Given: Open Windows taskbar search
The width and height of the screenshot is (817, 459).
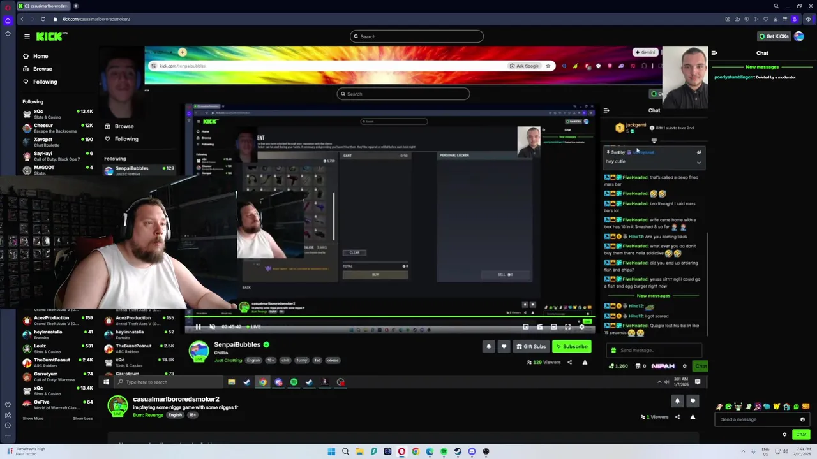Looking at the screenshot, I should coord(345,451).
